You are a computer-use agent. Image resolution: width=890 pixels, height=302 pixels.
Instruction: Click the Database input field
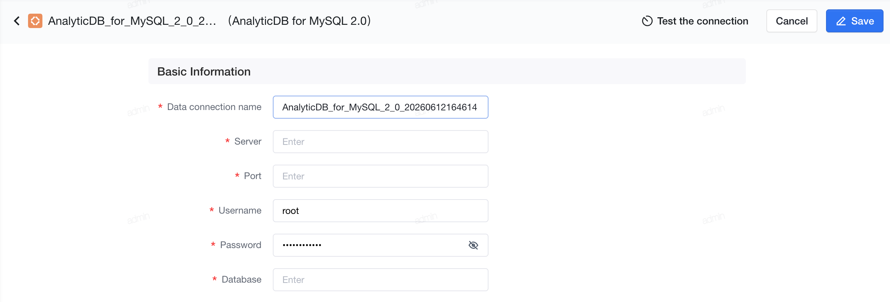(380, 280)
